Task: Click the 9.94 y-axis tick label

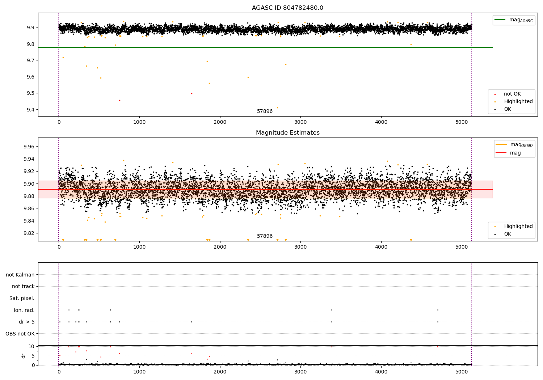Action: point(29,159)
